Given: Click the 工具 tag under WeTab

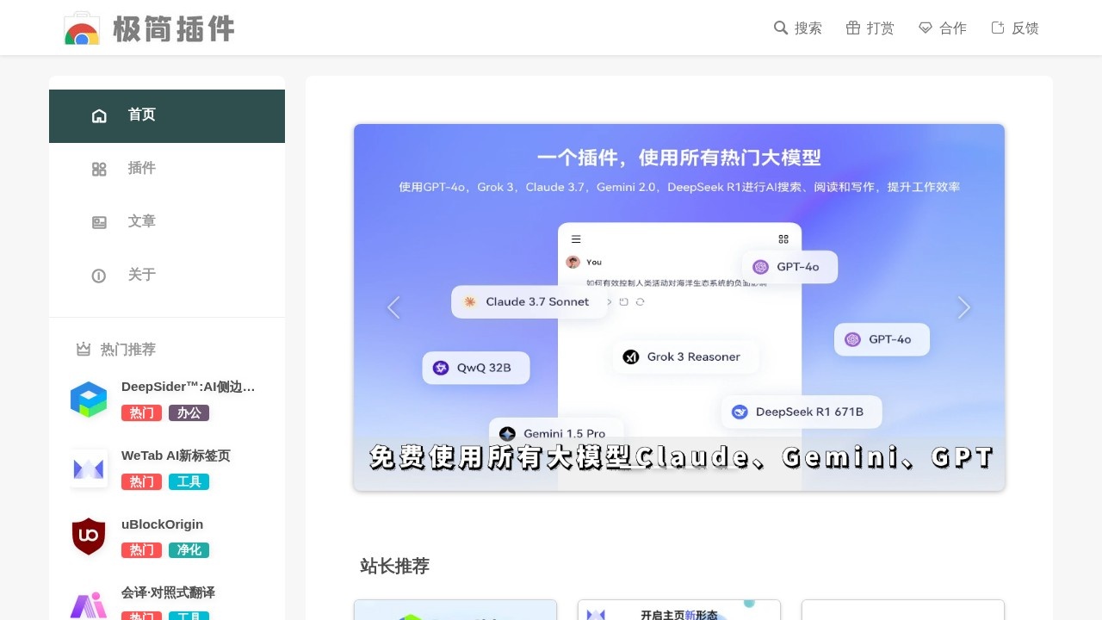Looking at the screenshot, I should click(x=189, y=481).
